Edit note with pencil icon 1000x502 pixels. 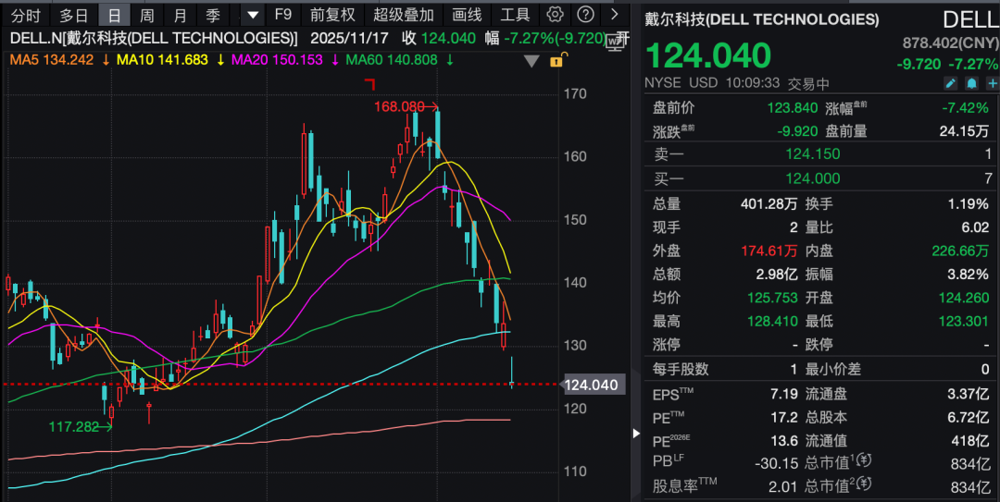coord(950,83)
